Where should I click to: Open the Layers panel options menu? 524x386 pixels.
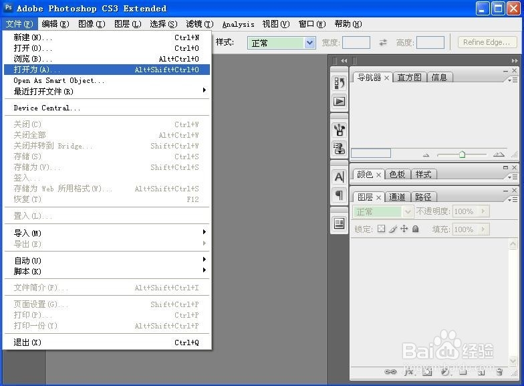click(513, 199)
